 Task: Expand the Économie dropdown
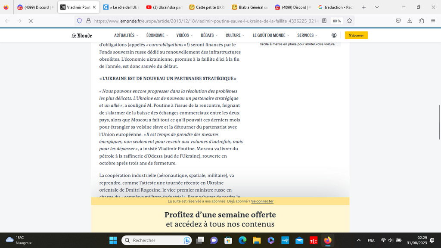pos(157,35)
